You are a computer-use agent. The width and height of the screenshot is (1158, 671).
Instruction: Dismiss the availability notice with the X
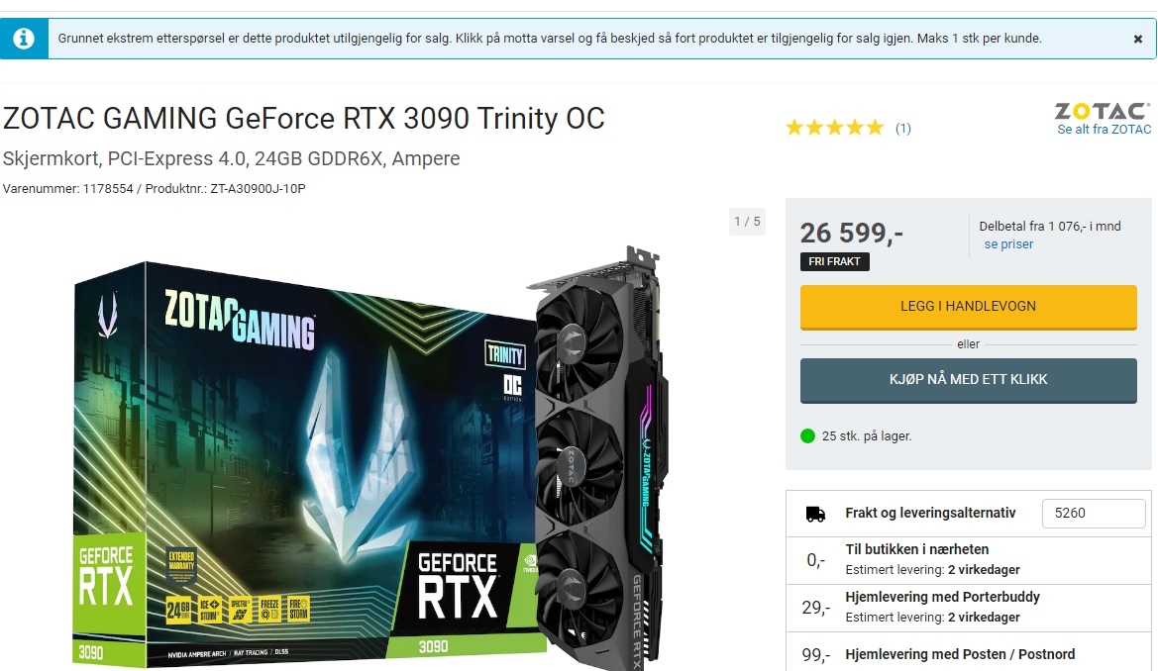1137,40
